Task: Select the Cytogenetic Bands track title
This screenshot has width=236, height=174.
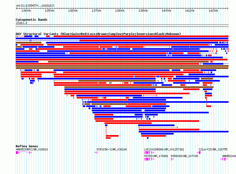Action: [x=32, y=20]
